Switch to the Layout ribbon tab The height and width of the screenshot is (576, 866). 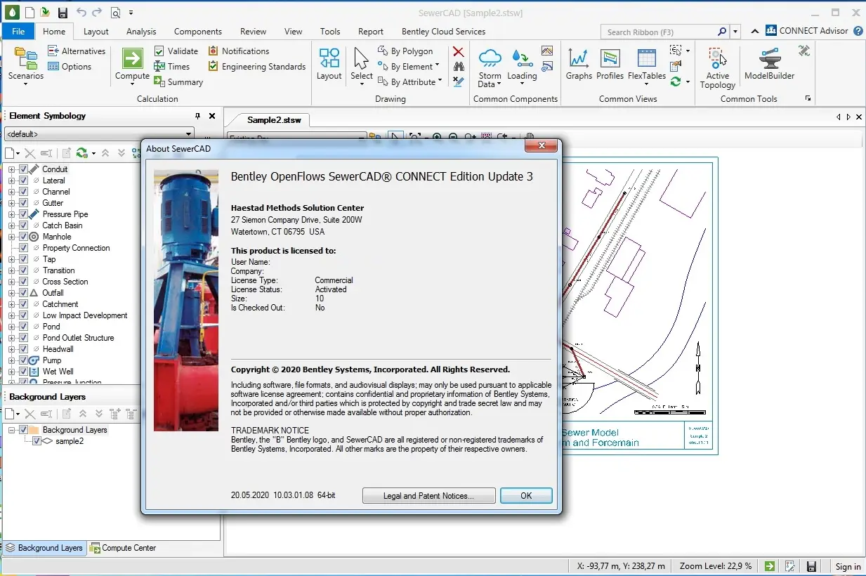click(96, 31)
